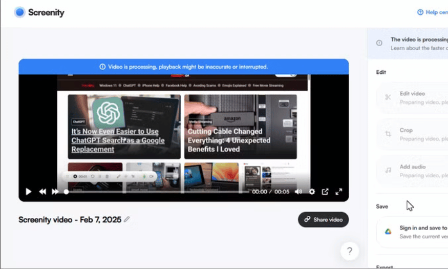
Task: Click the info icon in processing banner
Action: tap(102, 67)
